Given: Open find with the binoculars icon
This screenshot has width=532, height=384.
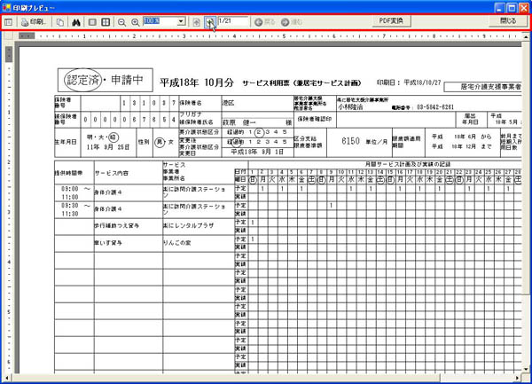Looking at the screenshot, I should click(x=76, y=22).
